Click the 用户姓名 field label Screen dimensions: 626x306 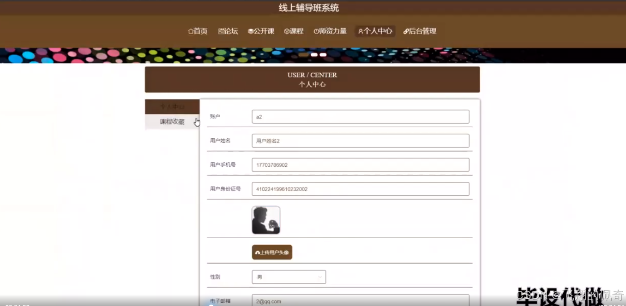(220, 141)
